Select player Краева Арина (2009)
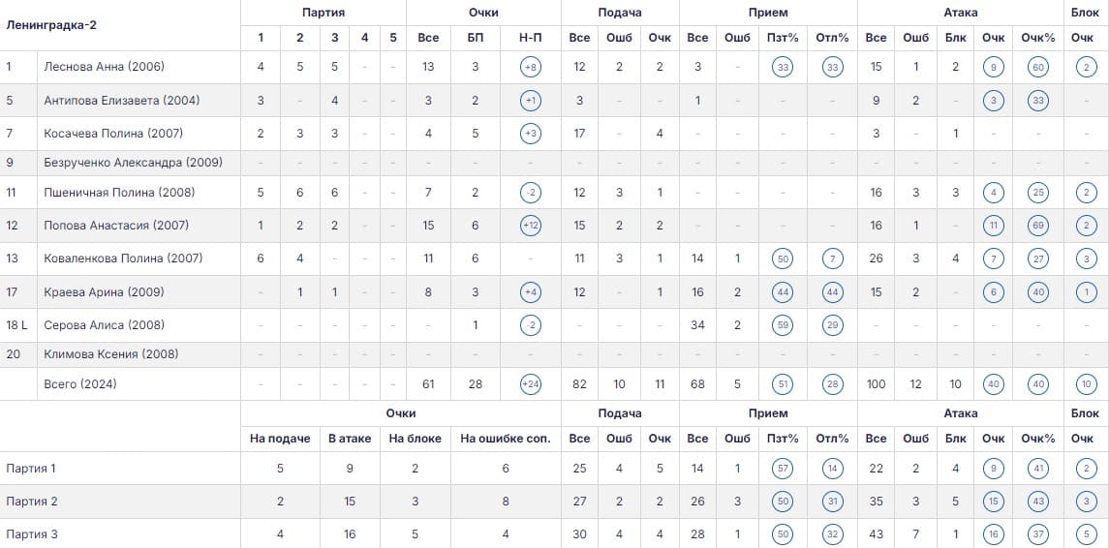This screenshot has height=548, width=1109. (x=104, y=292)
